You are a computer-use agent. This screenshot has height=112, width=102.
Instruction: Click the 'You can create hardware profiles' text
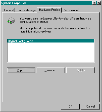(x=55, y=20)
